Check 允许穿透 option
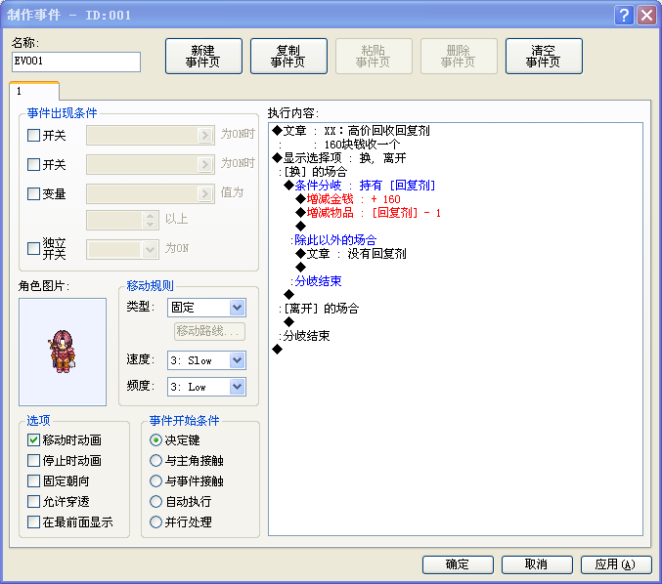The height and width of the screenshot is (584, 662). [33, 502]
